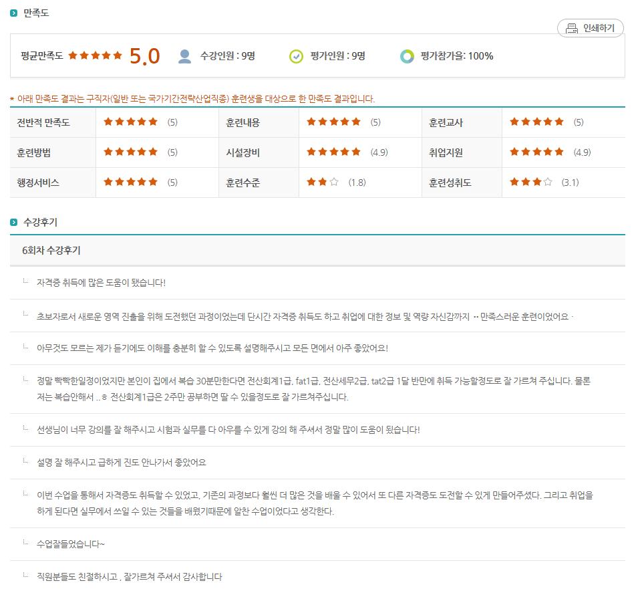Click the 시설장비 star rating (4.9)

[x=333, y=152]
